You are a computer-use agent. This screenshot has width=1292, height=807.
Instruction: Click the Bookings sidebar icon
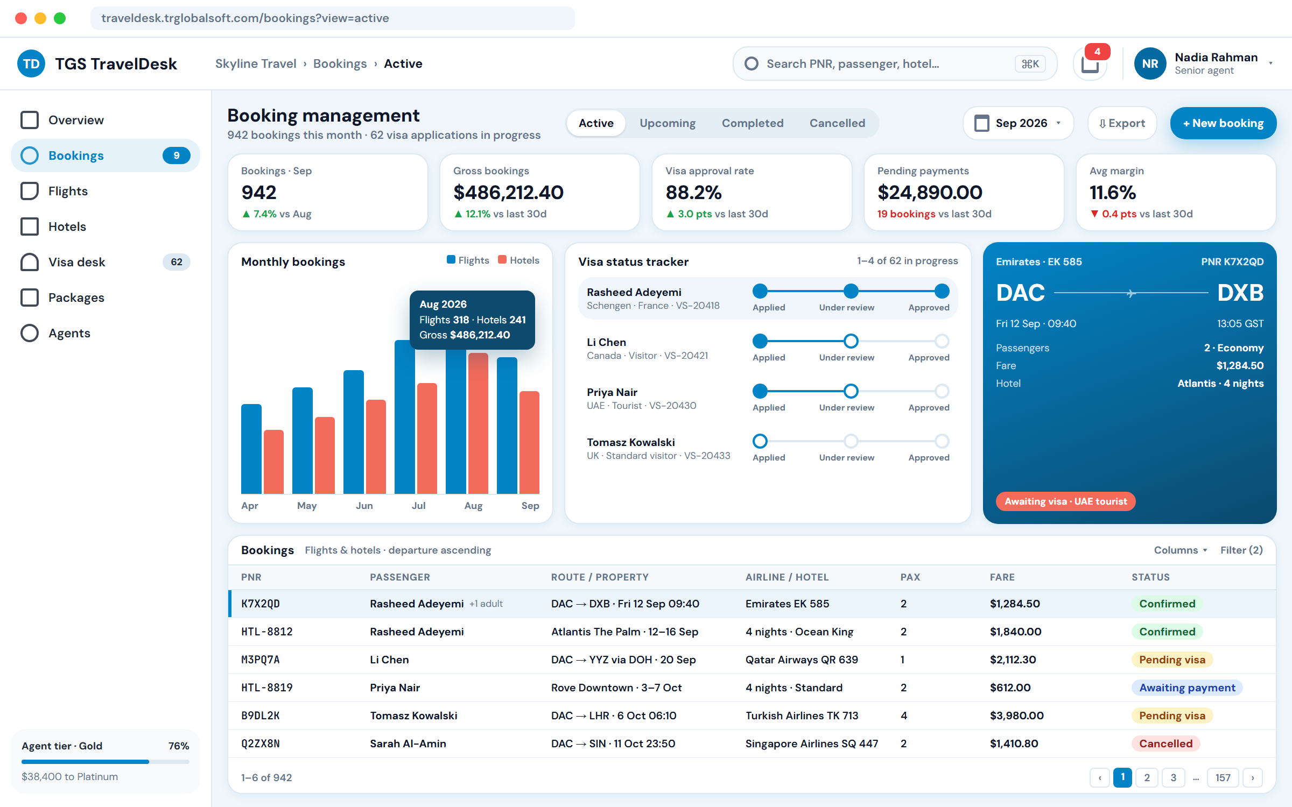(x=30, y=155)
